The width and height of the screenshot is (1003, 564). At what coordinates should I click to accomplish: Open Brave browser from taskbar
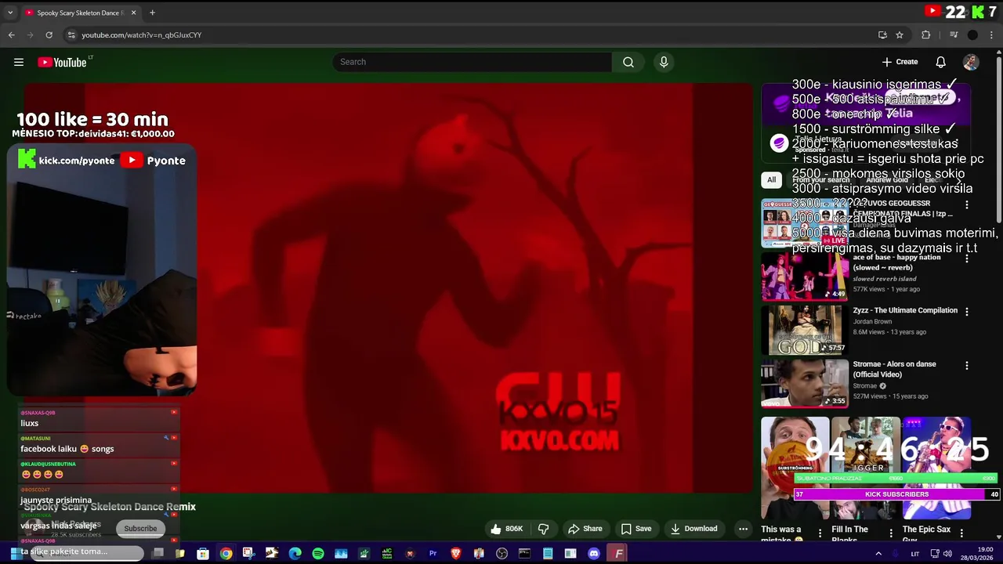coord(456,554)
